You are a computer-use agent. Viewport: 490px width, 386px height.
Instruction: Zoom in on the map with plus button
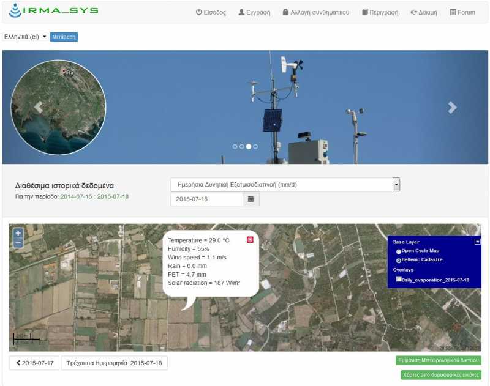18,233
